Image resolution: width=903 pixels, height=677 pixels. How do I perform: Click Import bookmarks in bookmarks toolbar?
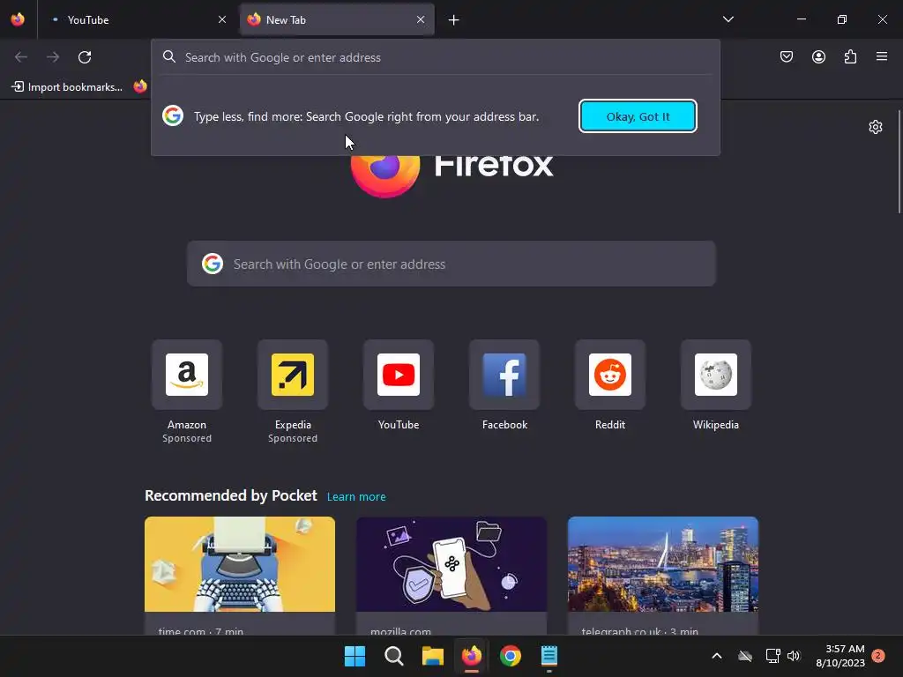67,87
